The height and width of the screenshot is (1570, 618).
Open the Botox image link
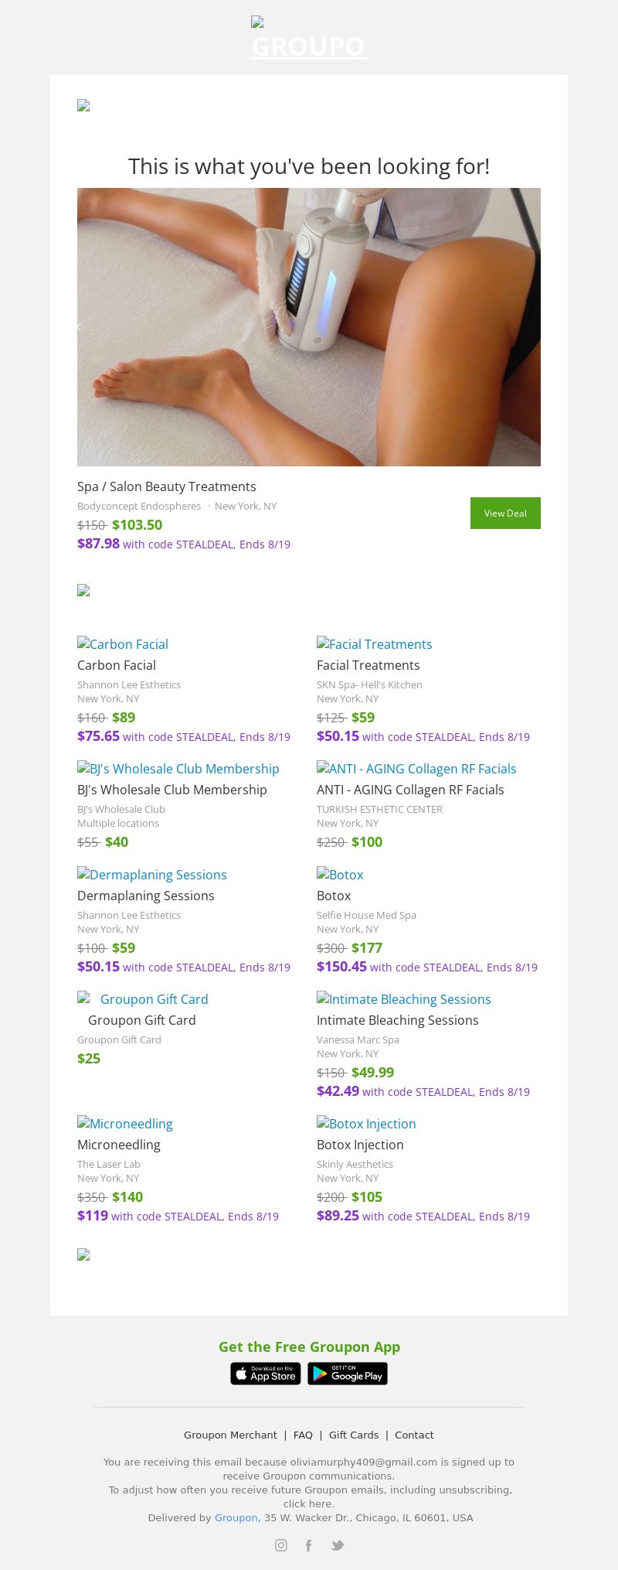(340, 874)
